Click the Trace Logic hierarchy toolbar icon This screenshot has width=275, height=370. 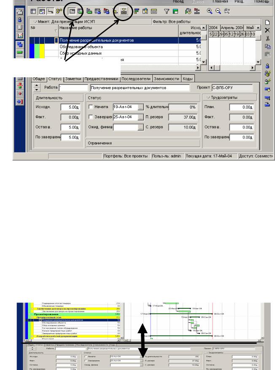[x=124, y=11]
